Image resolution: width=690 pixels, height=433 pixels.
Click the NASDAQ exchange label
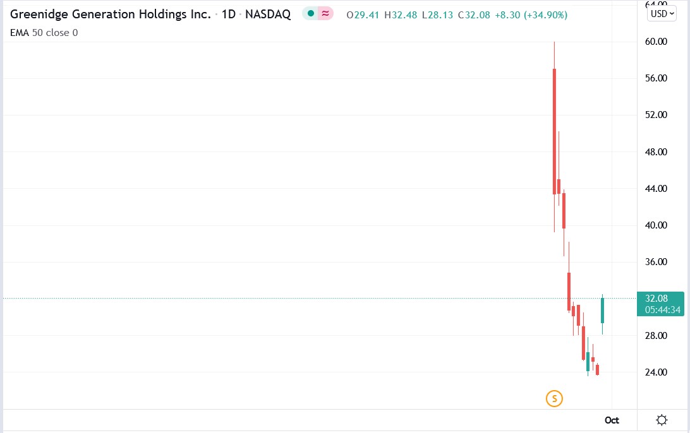[267, 14]
